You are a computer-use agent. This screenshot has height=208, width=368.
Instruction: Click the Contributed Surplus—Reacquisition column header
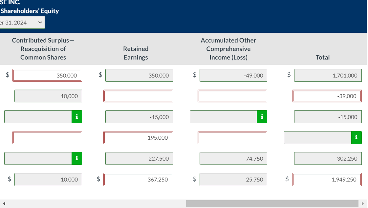pos(43,49)
